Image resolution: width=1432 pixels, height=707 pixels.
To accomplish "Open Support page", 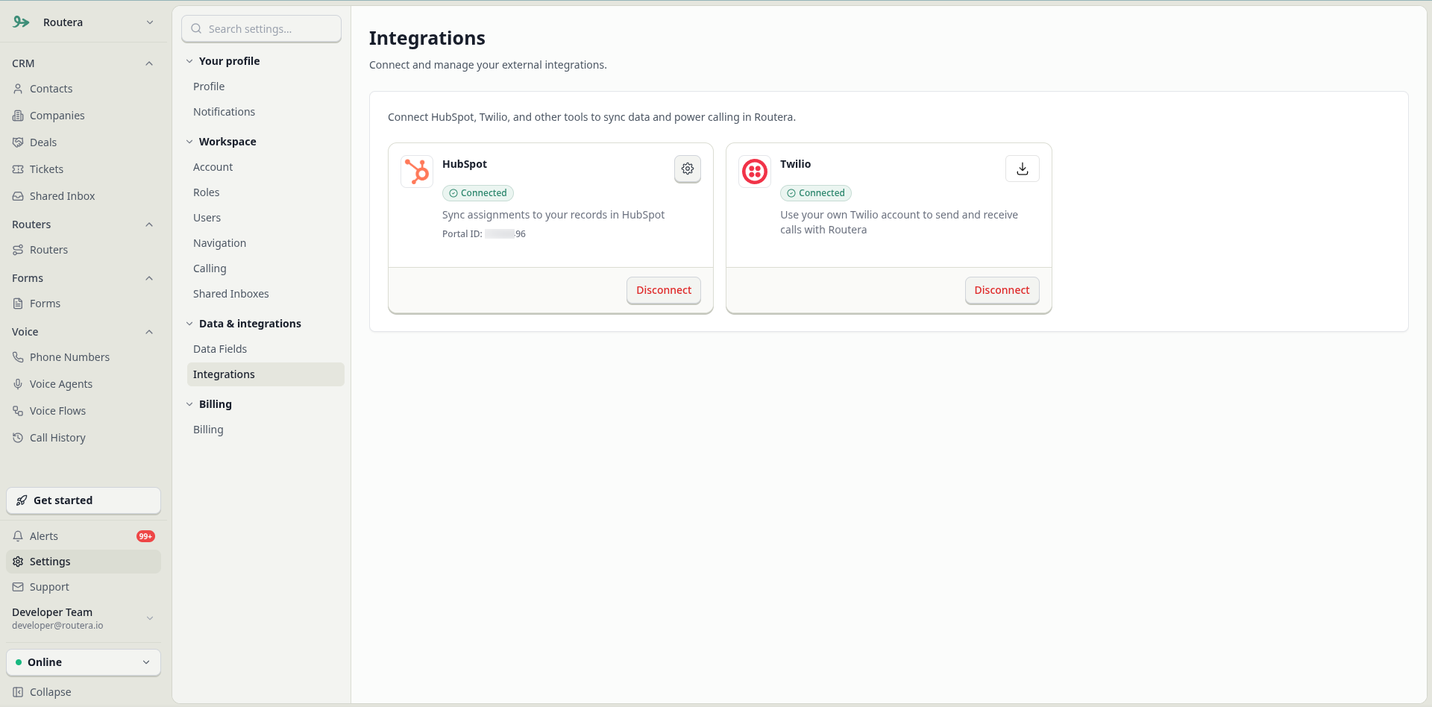I will pyautogui.click(x=84, y=587).
